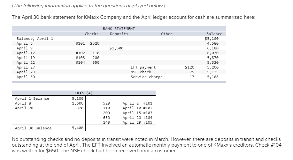
Task: Click the 'EFT payment' entry
Action: tap(143, 67)
